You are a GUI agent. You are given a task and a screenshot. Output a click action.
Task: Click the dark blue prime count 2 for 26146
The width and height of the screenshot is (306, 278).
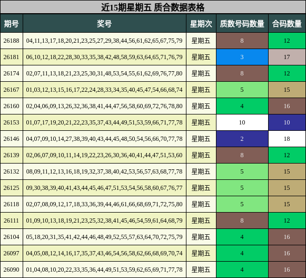(x=242, y=139)
